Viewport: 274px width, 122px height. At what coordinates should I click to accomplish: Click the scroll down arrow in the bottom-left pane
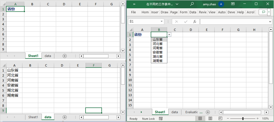[x=123, y=112]
